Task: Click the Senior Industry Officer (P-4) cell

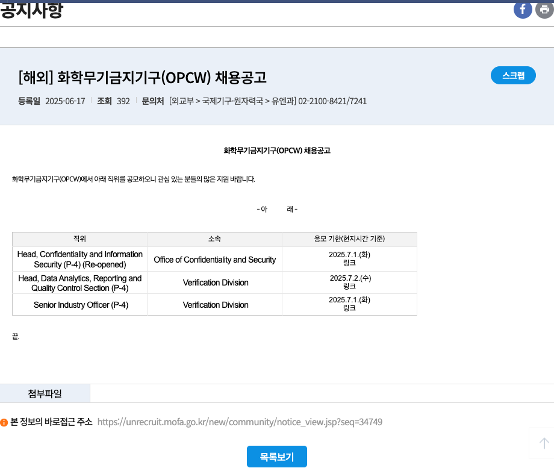Action: click(x=80, y=305)
